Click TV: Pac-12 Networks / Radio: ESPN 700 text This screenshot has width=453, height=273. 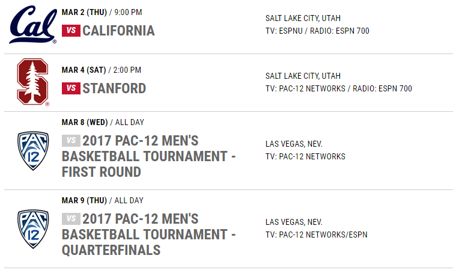click(339, 88)
